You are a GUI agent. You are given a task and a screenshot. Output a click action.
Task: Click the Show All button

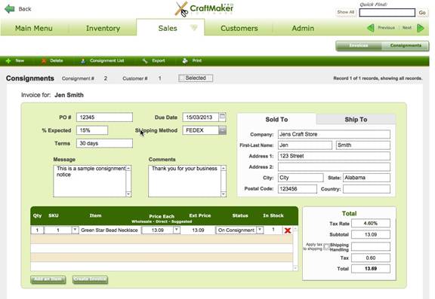point(345,12)
